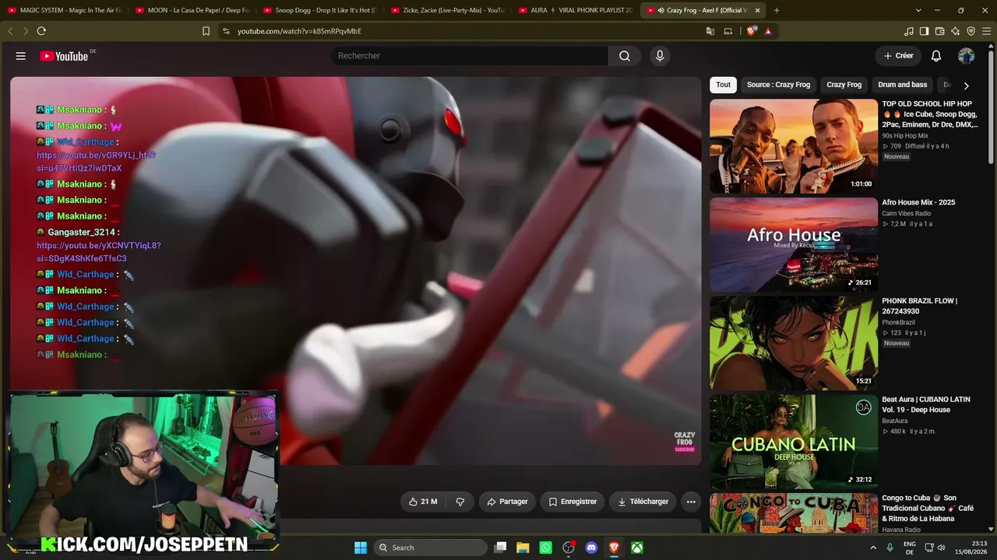The height and width of the screenshot is (560, 997).
Task: Open more actions ellipsis under the video
Action: point(691,502)
